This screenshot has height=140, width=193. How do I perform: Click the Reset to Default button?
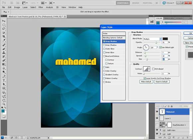click(162, 82)
